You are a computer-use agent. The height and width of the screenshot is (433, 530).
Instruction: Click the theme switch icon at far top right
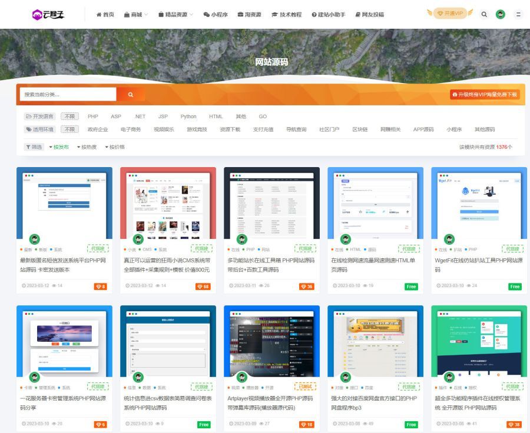click(x=517, y=14)
